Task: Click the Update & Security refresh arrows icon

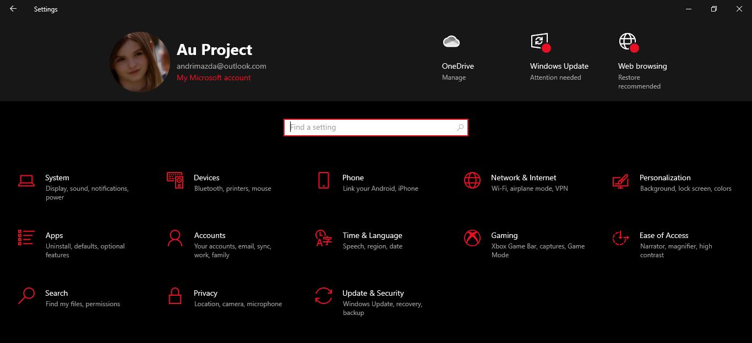Action: 324,296
